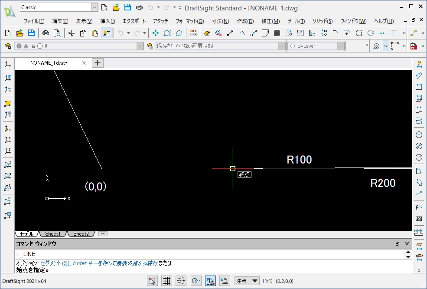Open the ファイル(F) menu

(34, 21)
